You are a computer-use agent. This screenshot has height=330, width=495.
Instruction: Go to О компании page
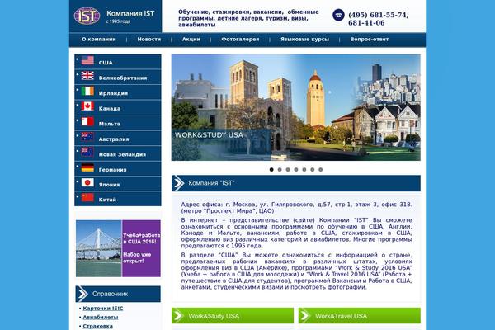99,40
